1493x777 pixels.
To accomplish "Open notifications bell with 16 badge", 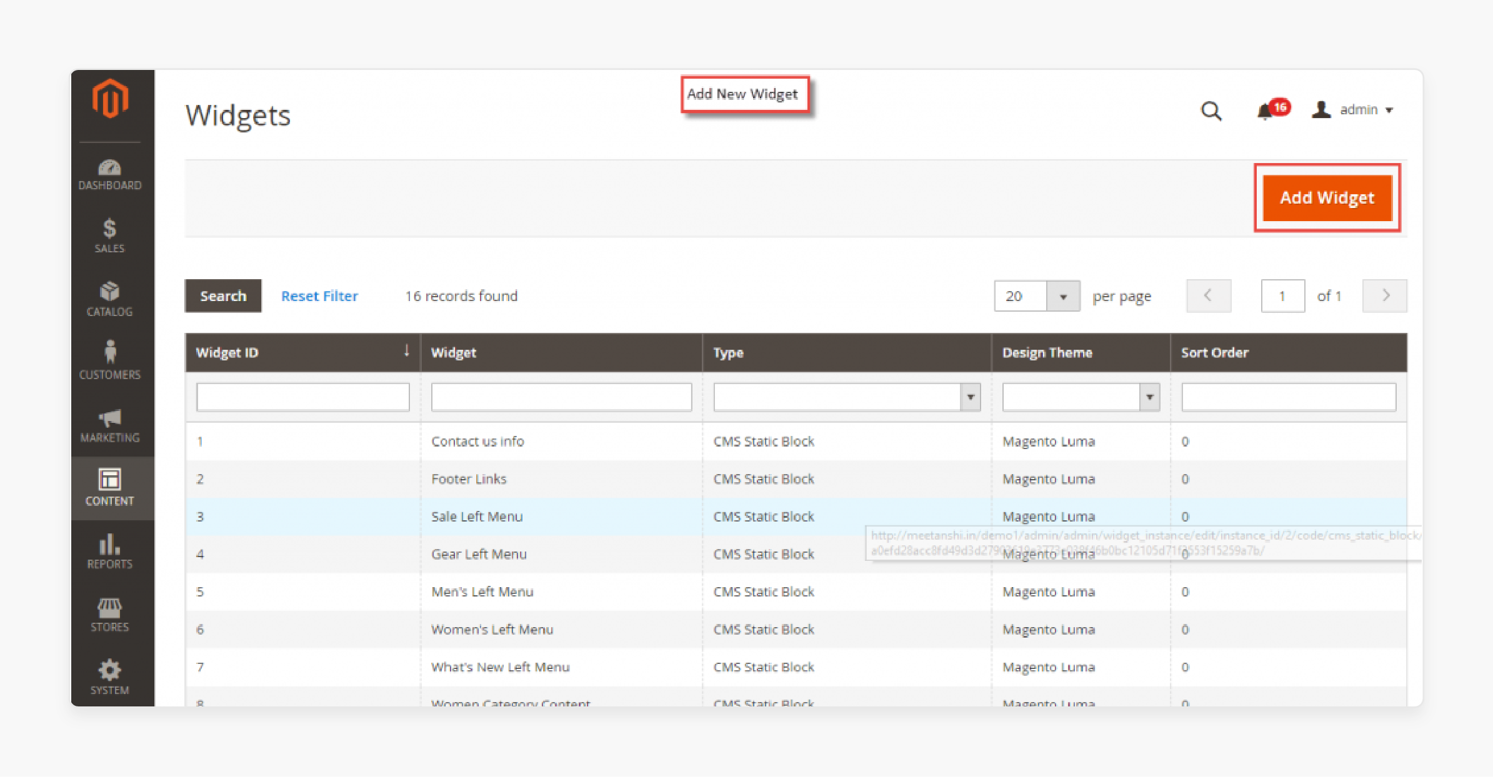I will (x=1272, y=110).
